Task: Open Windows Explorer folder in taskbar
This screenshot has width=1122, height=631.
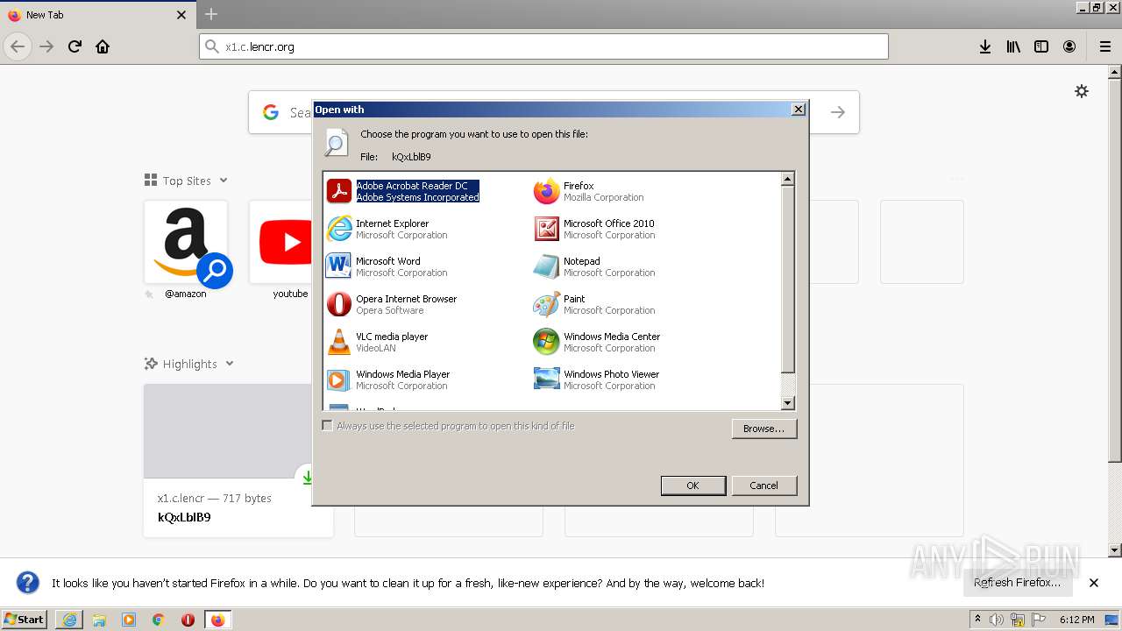Action: coord(99,620)
